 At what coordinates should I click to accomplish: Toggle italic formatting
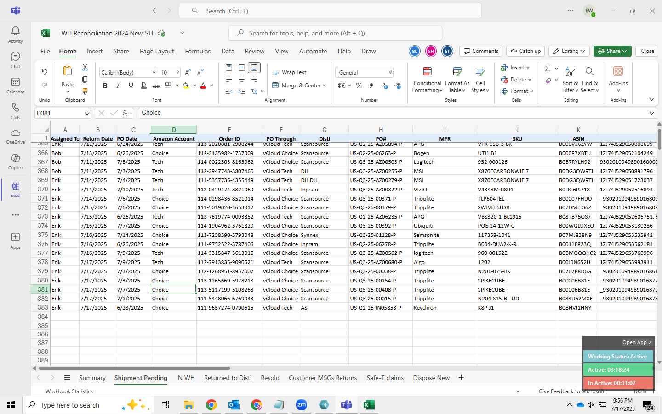click(x=118, y=86)
